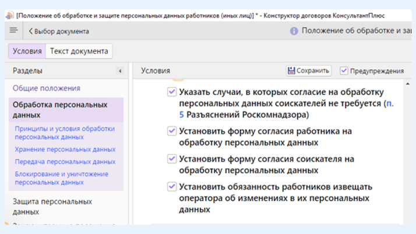
Task: Toggle "Установить обязанность работников извещать" checkbox
Action: [x=171, y=187]
